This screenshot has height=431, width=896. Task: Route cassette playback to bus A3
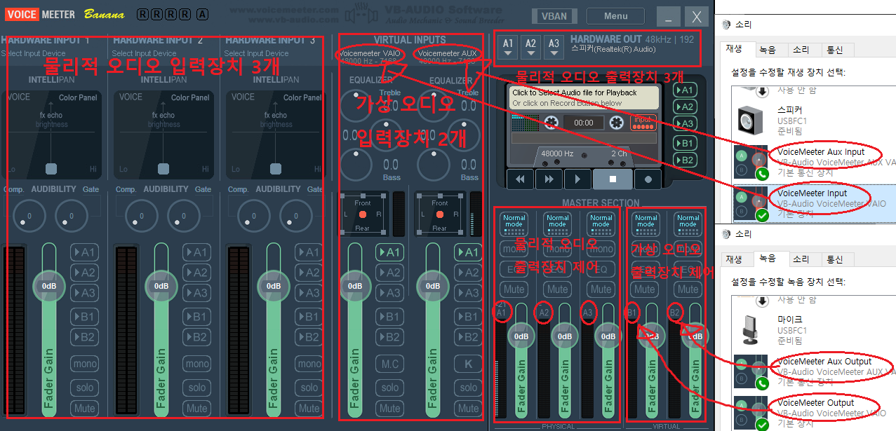pos(684,123)
